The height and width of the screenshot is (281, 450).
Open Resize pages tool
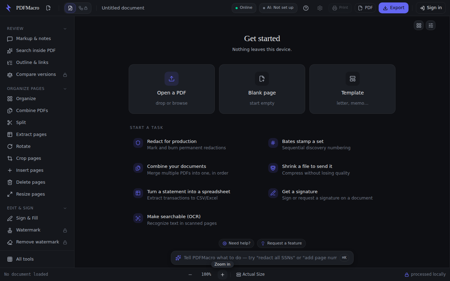click(37, 194)
